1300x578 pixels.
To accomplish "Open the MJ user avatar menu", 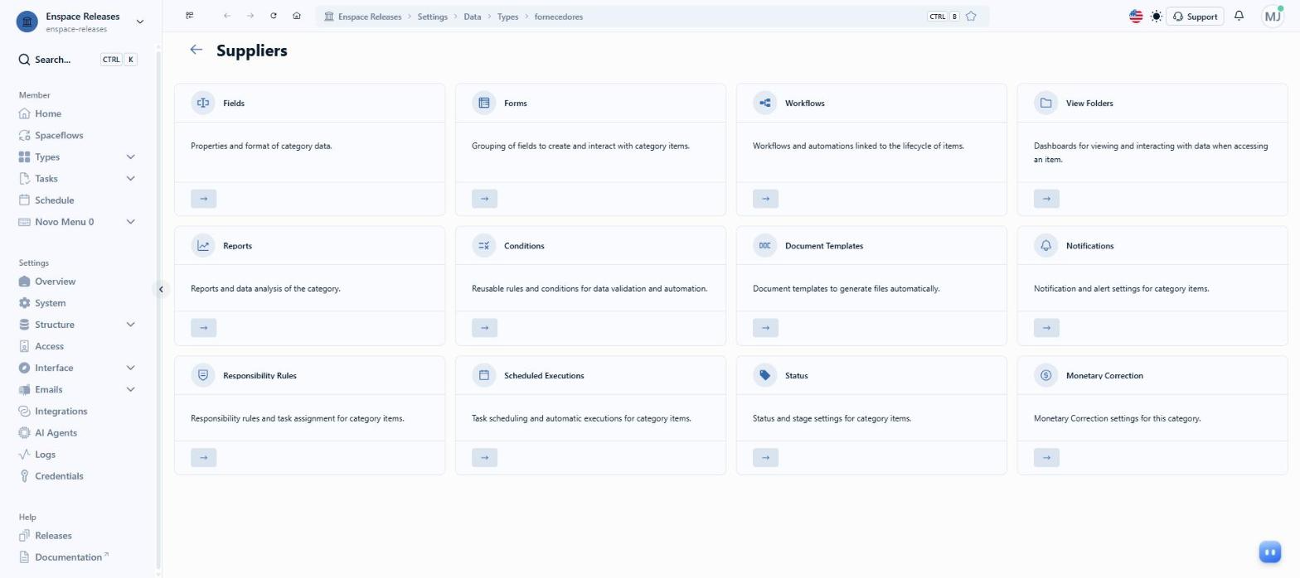I will (1273, 17).
